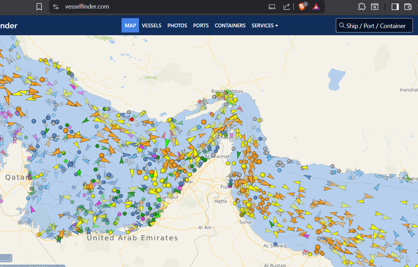Open the share page icon
The image size is (418, 267).
click(x=287, y=6)
